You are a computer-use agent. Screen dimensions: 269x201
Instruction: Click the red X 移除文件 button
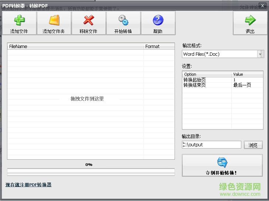coord(89,23)
